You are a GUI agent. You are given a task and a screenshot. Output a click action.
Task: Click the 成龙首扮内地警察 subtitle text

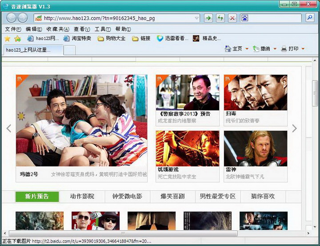[177, 121]
